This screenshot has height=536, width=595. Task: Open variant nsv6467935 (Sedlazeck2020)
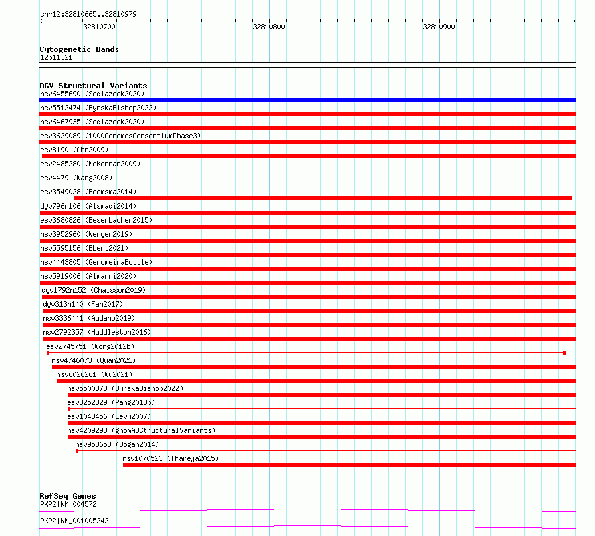coord(92,122)
